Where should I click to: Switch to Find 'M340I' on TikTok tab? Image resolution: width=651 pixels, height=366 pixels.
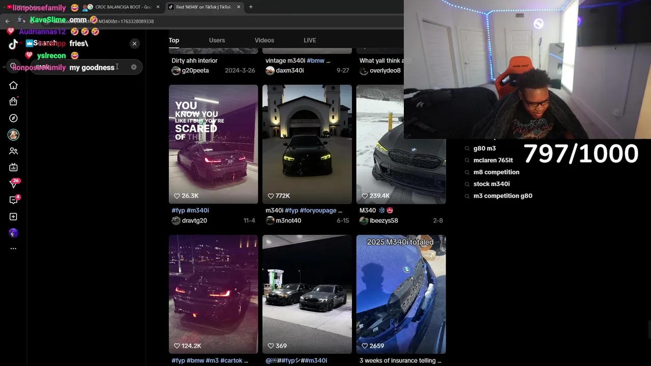(203, 7)
